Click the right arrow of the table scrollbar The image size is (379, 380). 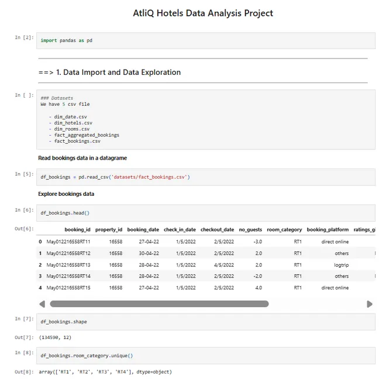coord(370,304)
